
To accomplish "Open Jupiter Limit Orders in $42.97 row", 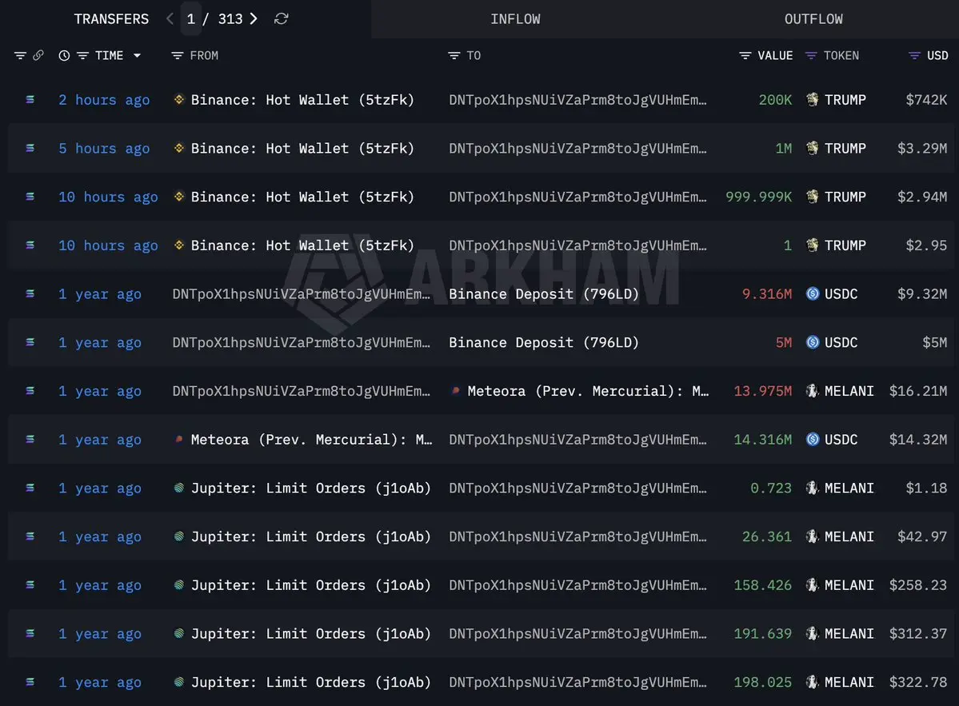I will tap(310, 536).
